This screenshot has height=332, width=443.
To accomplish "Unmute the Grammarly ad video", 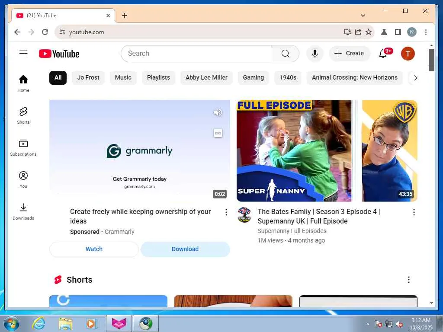I will [218, 113].
